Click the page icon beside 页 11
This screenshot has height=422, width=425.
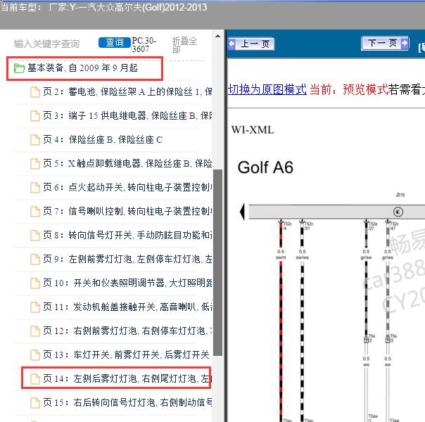click(x=35, y=307)
